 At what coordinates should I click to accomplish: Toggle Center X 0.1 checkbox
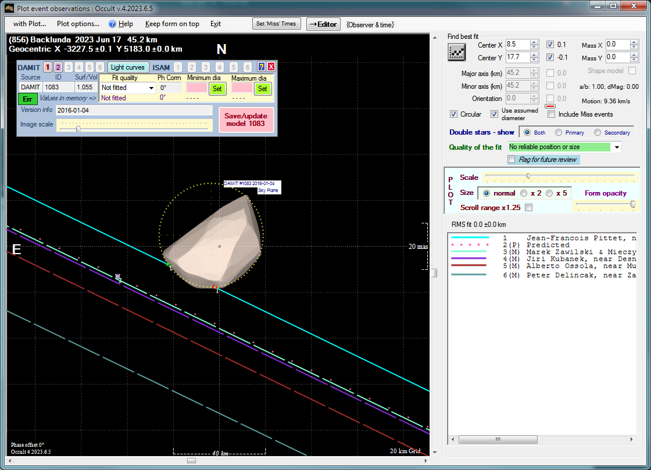[x=550, y=45]
